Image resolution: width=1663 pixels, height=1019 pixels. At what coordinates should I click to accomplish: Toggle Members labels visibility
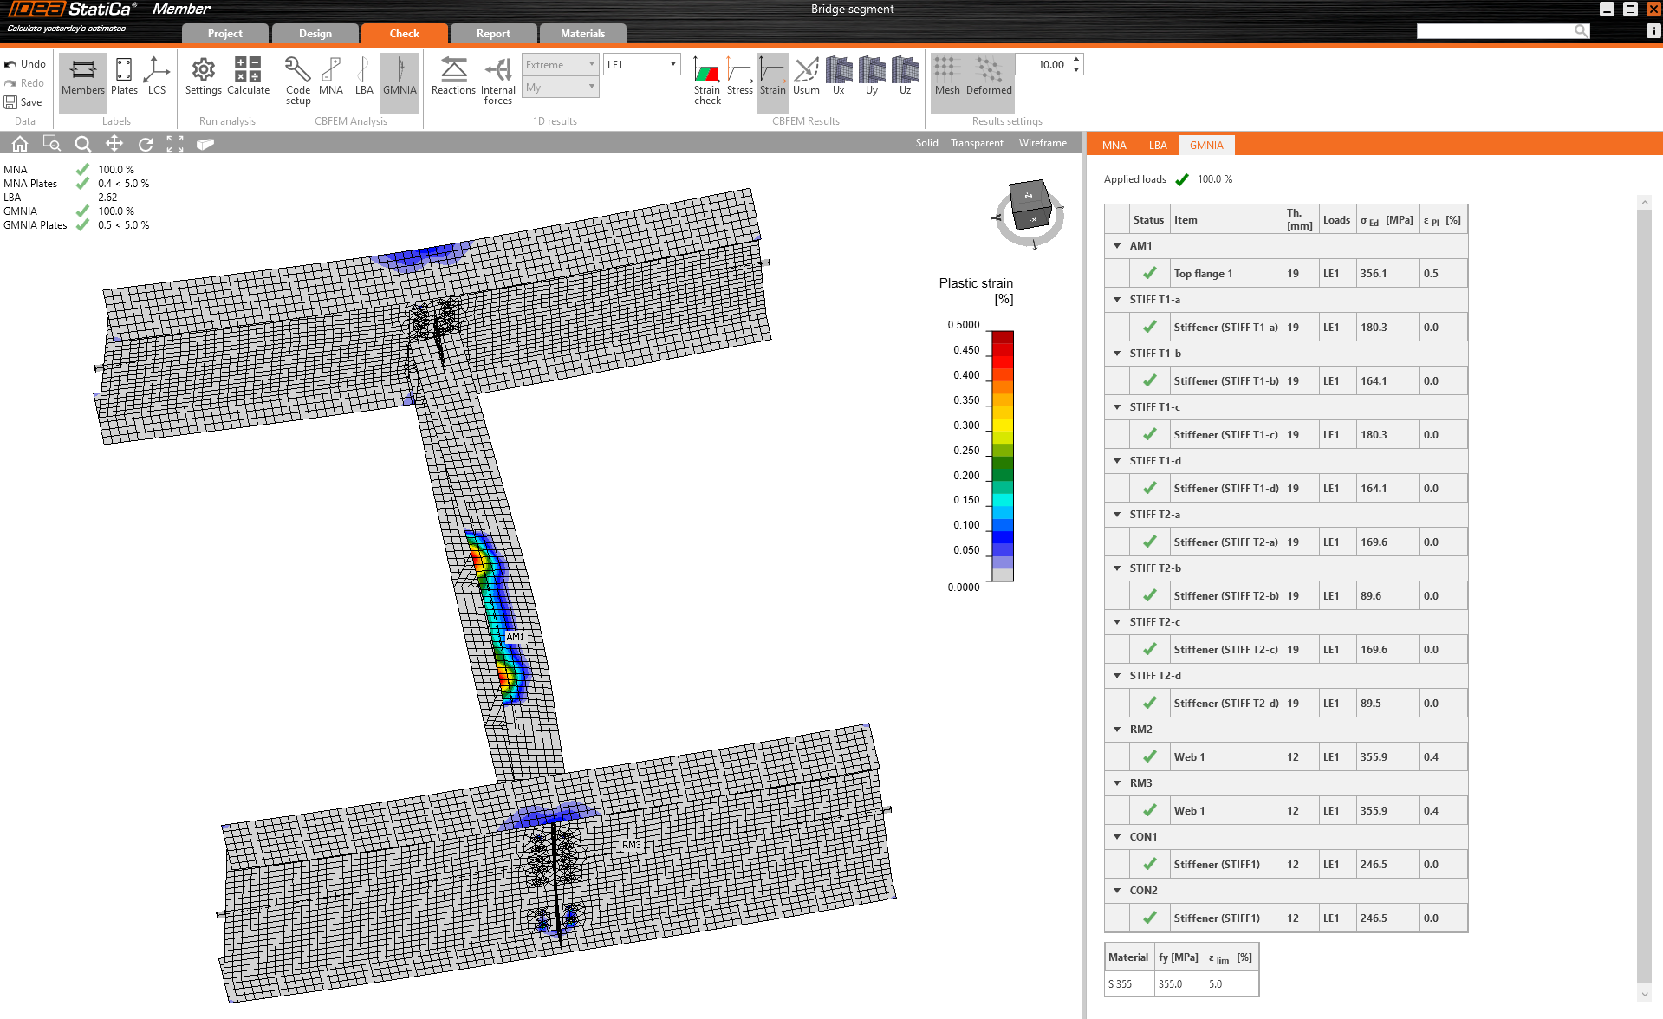82,76
